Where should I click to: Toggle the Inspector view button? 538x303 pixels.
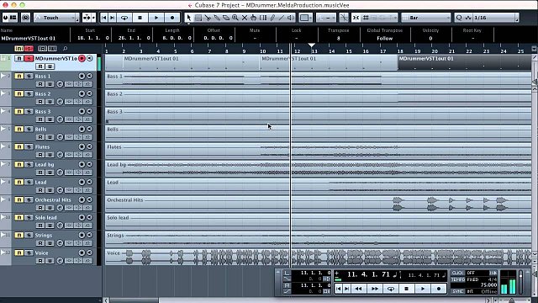coord(13,18)
